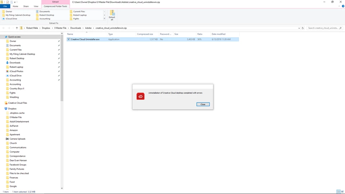Viewport: 345px width, 194px height.
Task: Open Robert Laptop in navigation pane
Action: 16,67
